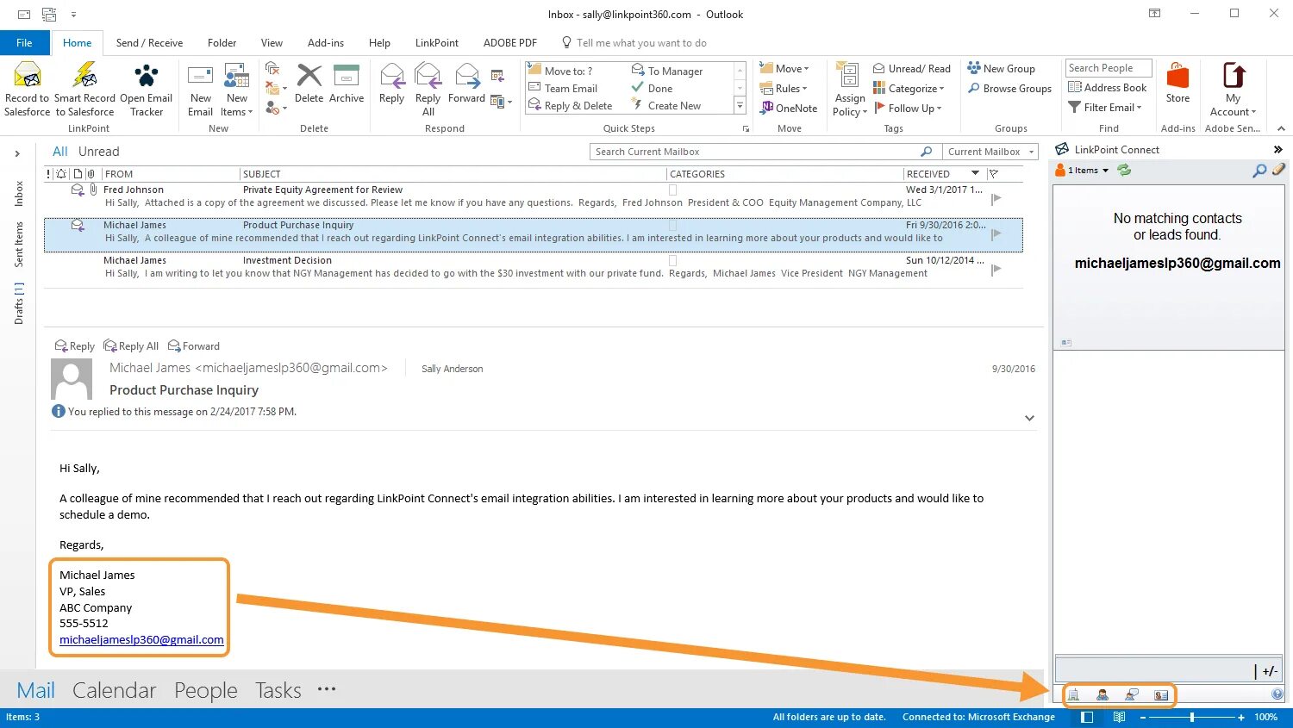Create a New Email

pos(200,90)
